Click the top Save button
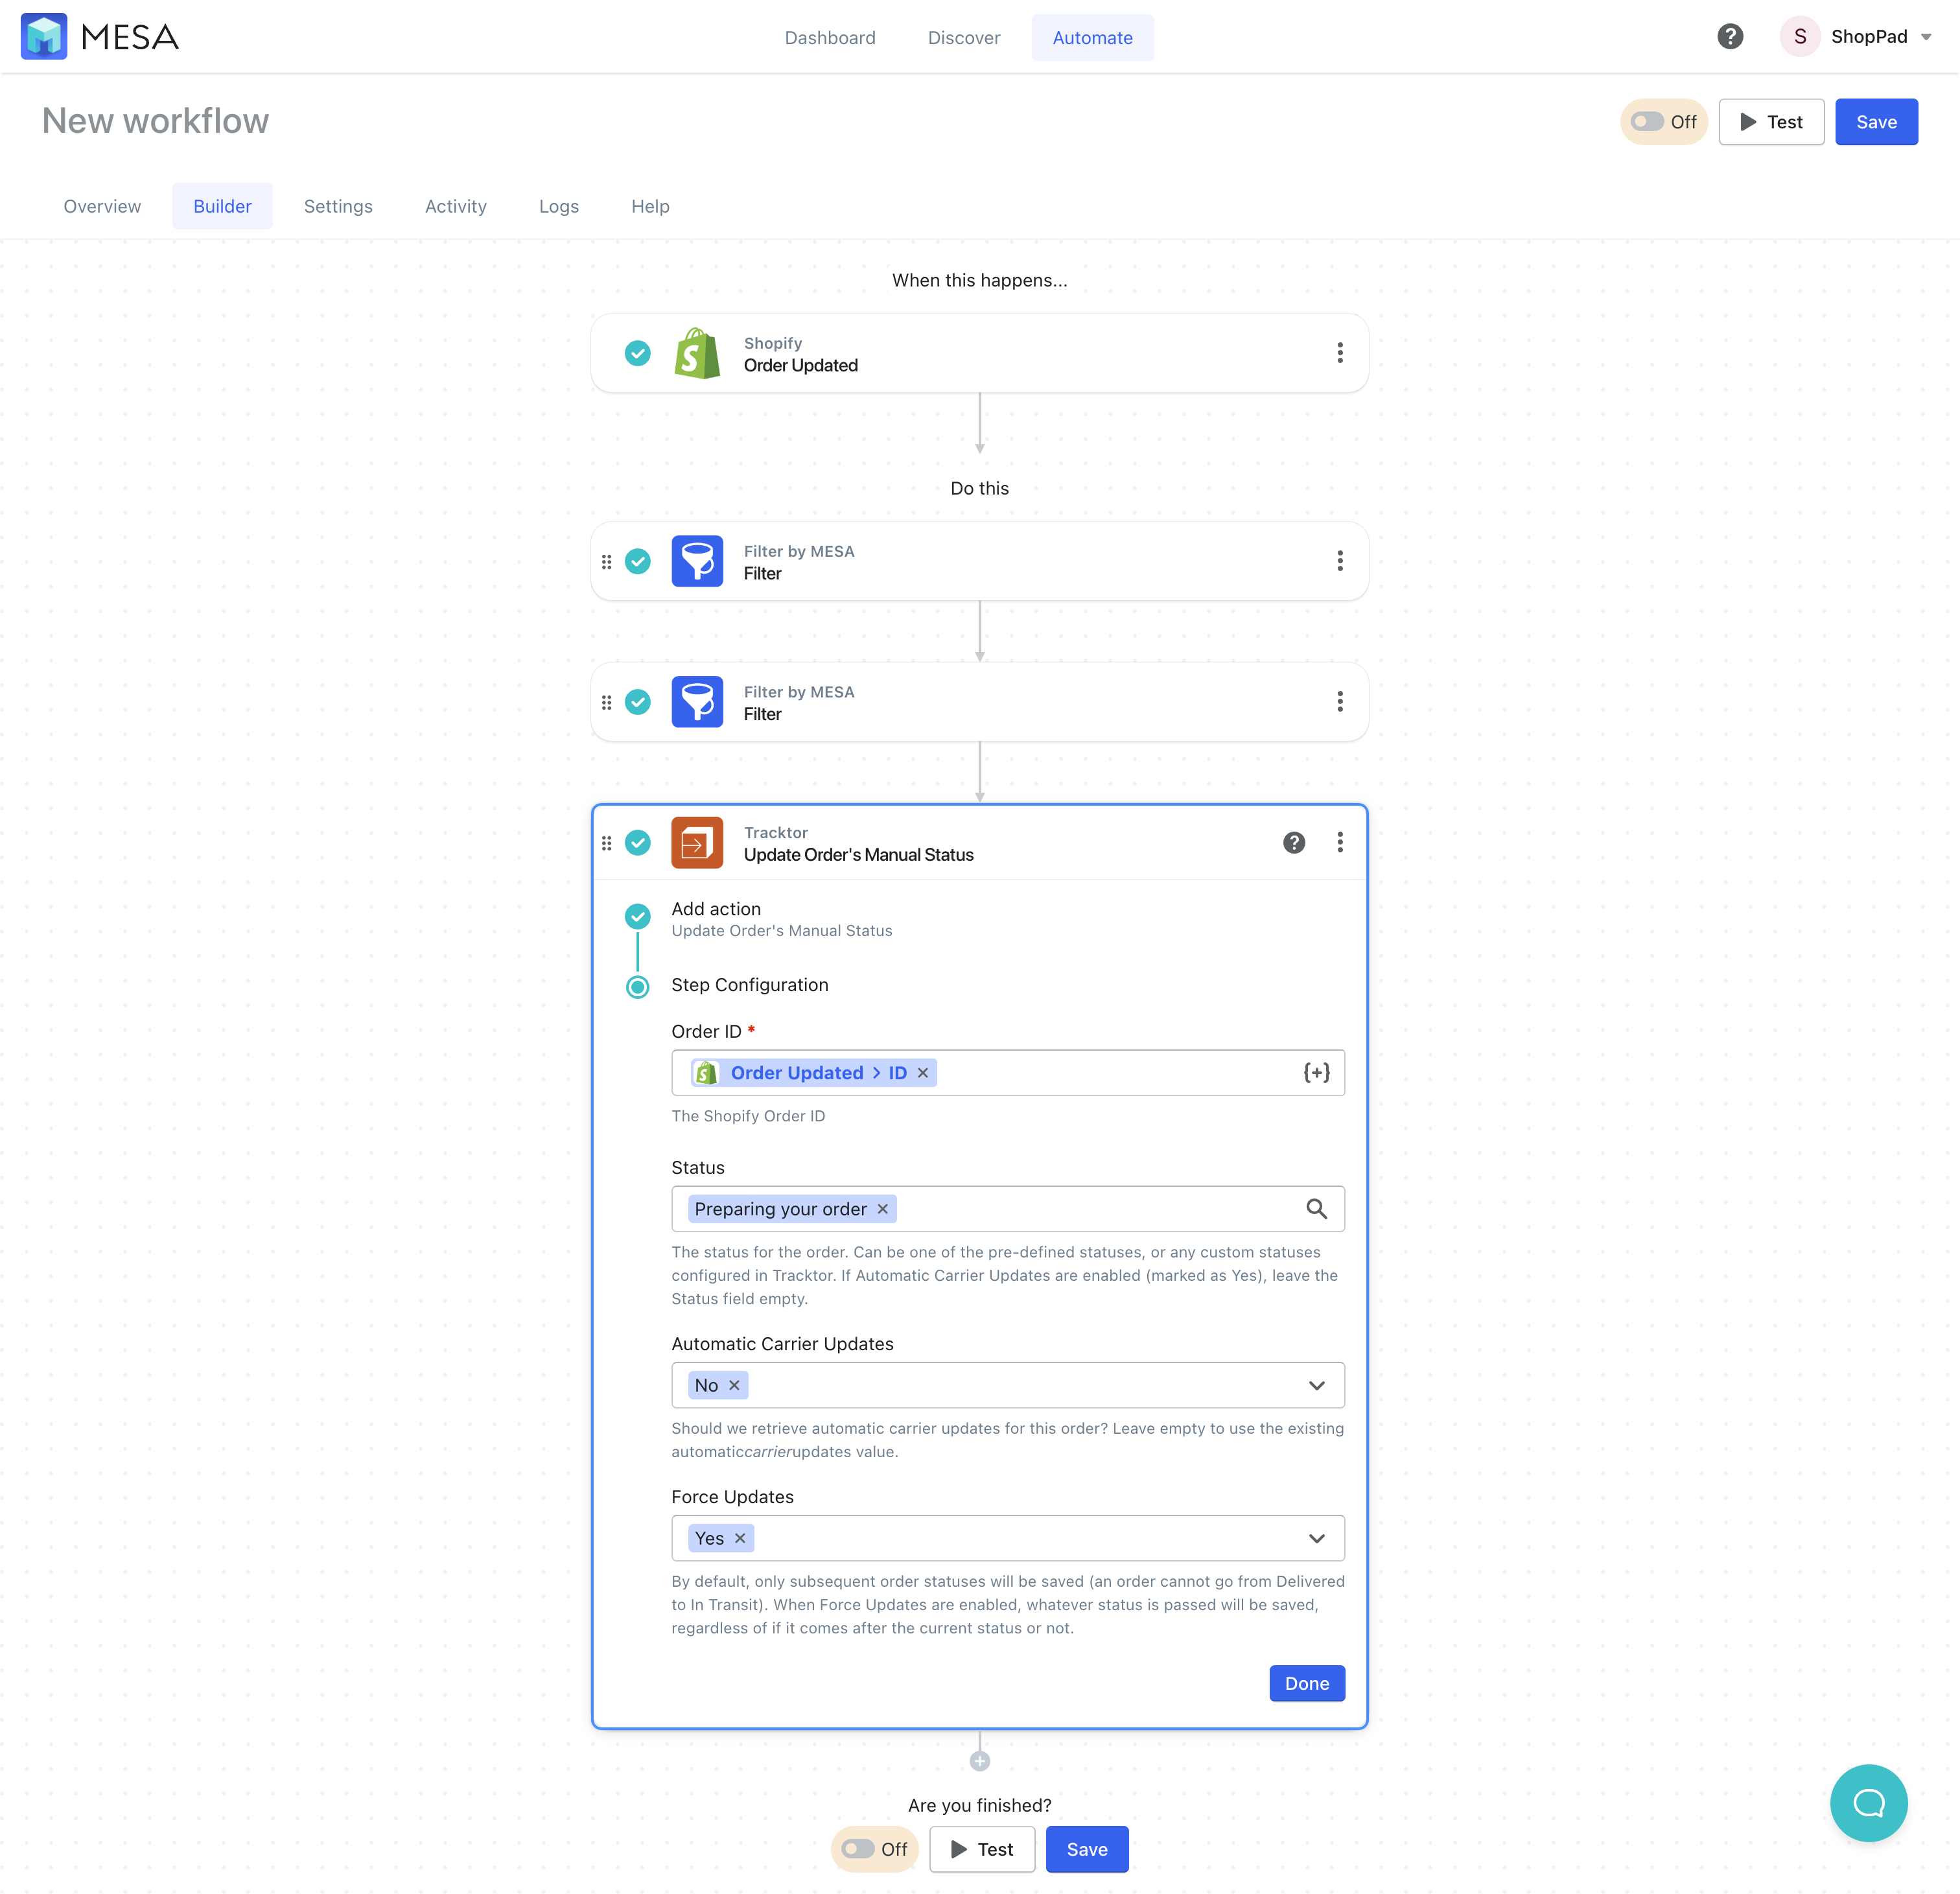1960x1894 pixels. tap(1876, 122)
